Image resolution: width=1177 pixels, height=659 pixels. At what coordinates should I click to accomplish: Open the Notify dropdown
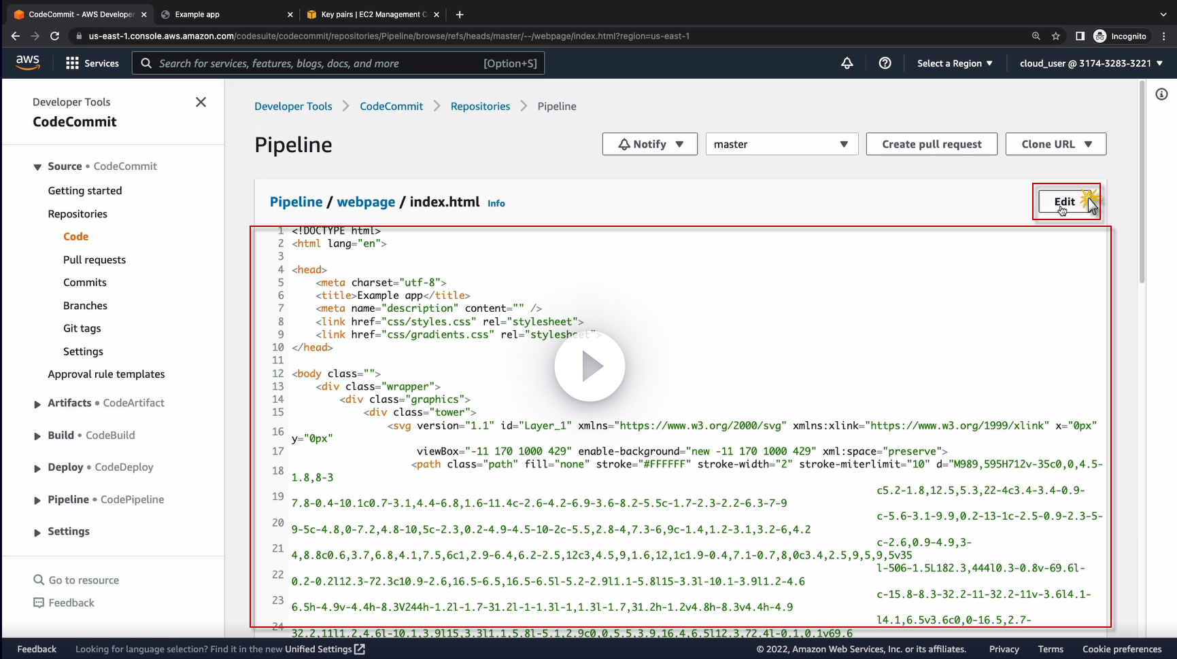[649, 144]
